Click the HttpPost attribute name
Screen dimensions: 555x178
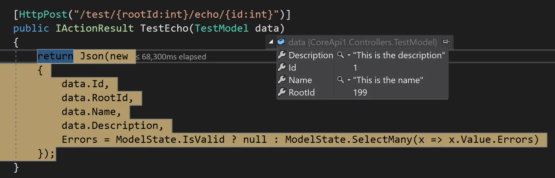[x=43, y=14]
